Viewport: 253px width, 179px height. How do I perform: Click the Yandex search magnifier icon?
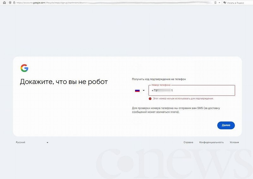click(225, 3)
